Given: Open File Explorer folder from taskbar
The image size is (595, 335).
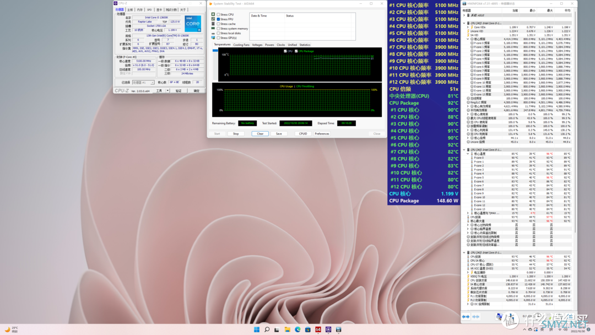Looking at the screenshot, I should 287,329.
